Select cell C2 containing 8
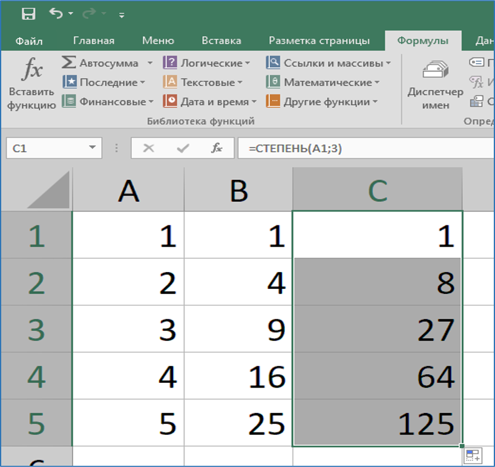 378,282
